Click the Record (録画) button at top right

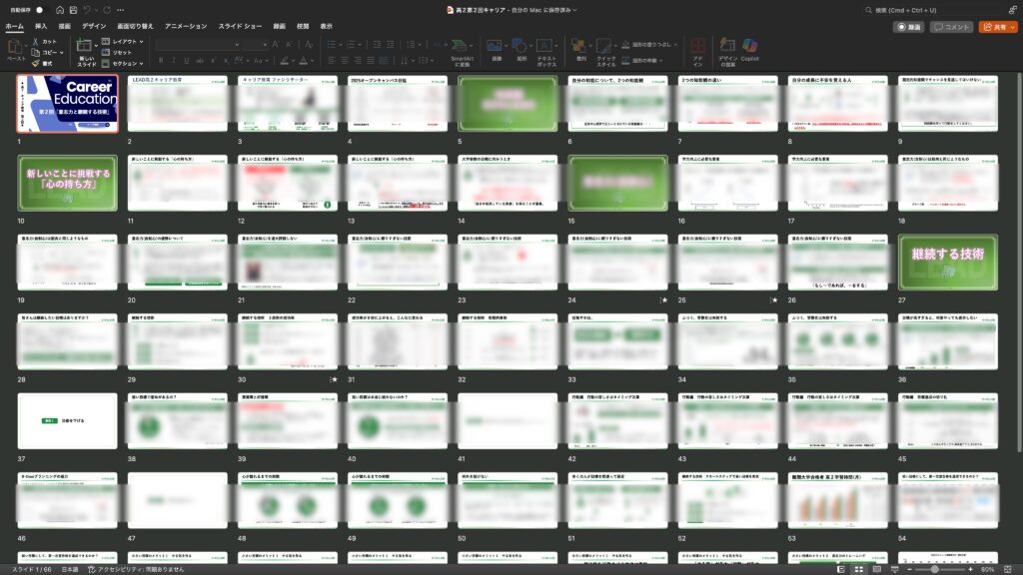click(x=909, y=27)
